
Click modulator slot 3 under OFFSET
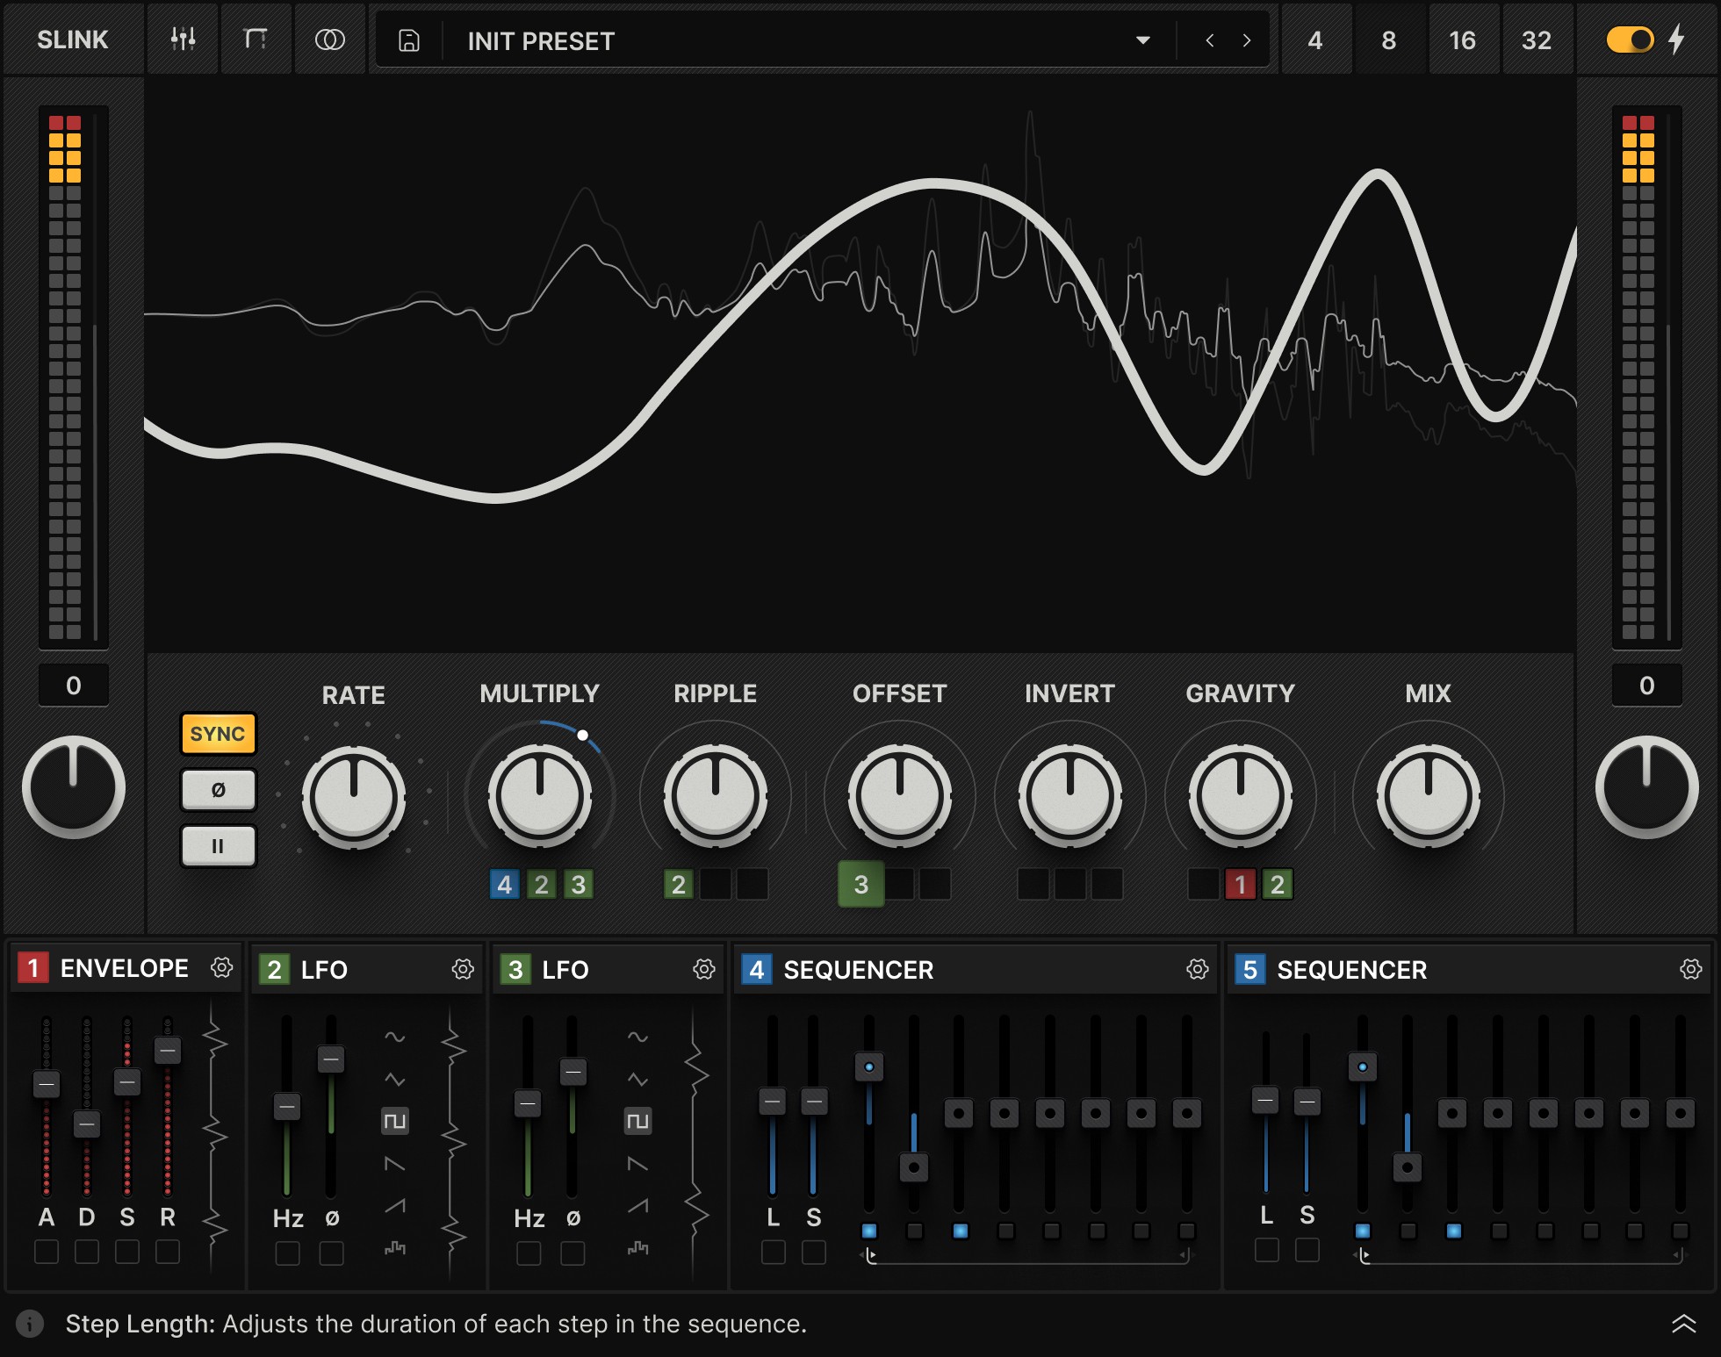click(x=860, y=884)
